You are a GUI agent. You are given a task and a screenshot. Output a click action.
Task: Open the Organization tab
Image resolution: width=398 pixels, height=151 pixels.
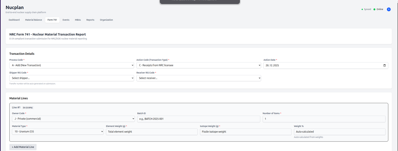pyautogui.click(x=106, y=20)
